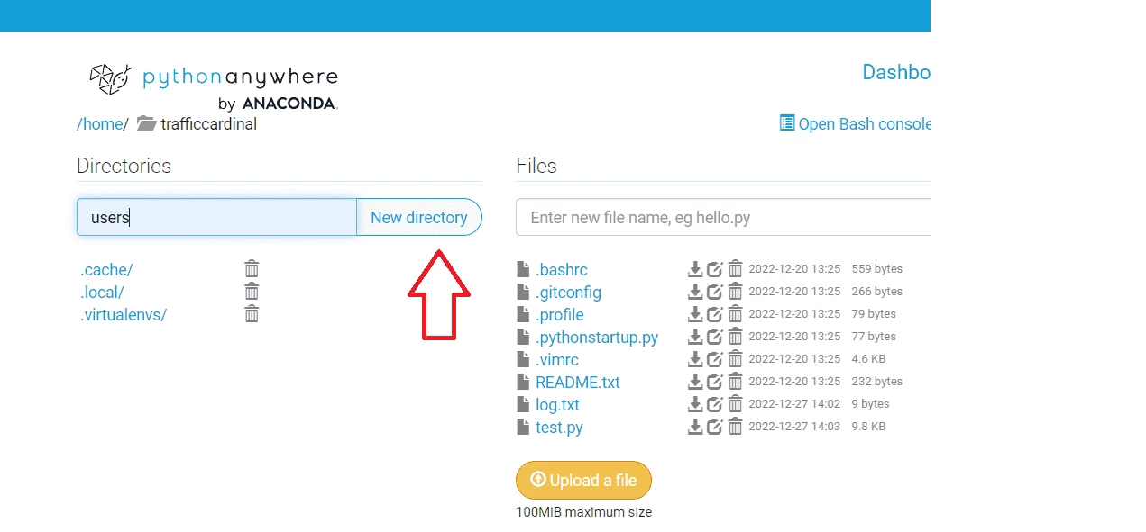Screen dimensions: 1146x532
Task: Open the test.py file link
Action: click(559, 428)
